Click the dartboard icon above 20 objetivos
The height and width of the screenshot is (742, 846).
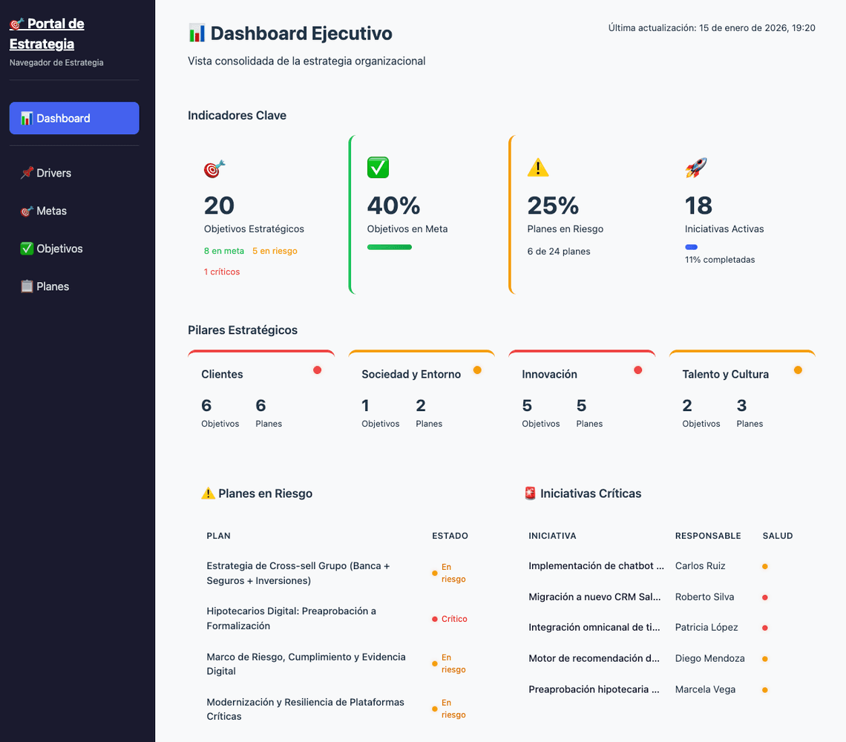pos(214,168)
